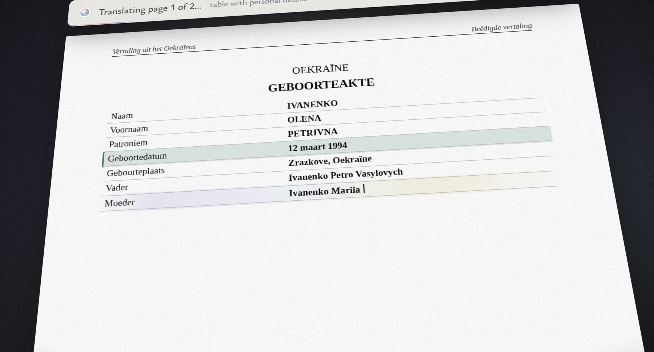The height and width of the screenshot is (352, 654).
Task: Click the 'Vader' row label
Action: (117, 188)
